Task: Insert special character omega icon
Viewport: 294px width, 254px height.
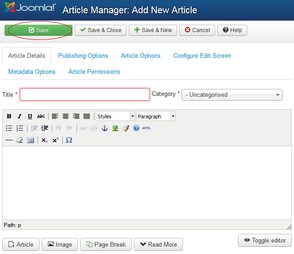Action: (x=69, y=140)
